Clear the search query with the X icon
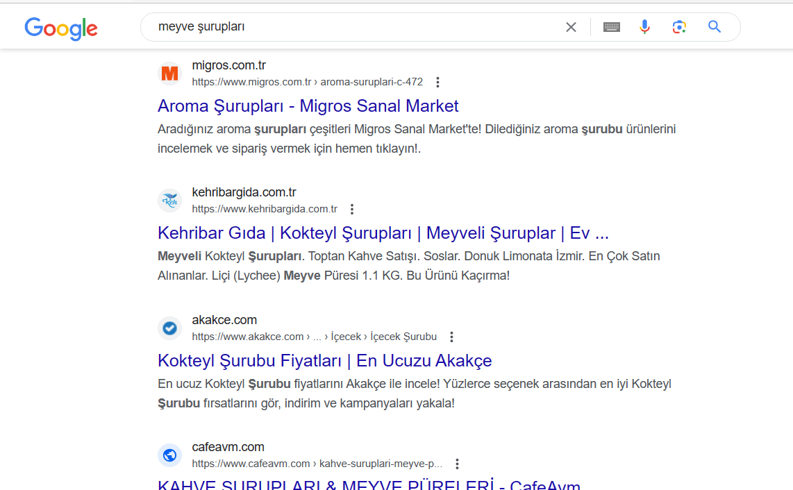 [x=571, y=27]
